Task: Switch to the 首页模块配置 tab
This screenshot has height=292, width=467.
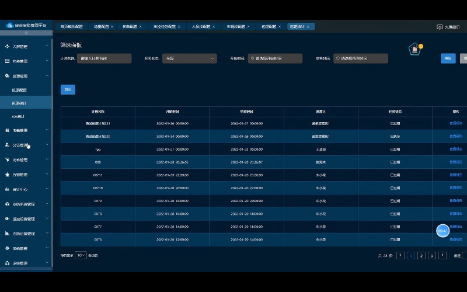Action: 71,26
